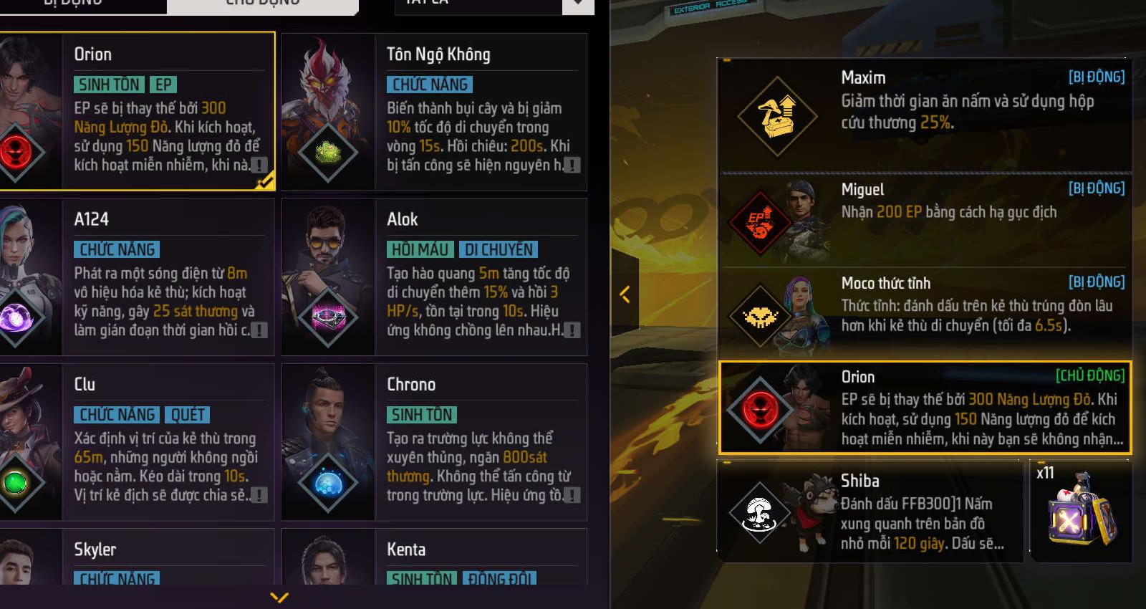Click Shiba pet mushroom skill icon
Viewport: 1146px width, 609px height.
[759, 512]
